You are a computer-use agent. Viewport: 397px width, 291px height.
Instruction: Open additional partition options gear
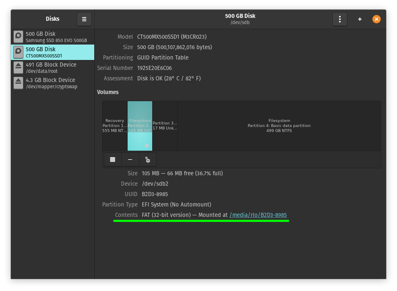tap(147, 159)
